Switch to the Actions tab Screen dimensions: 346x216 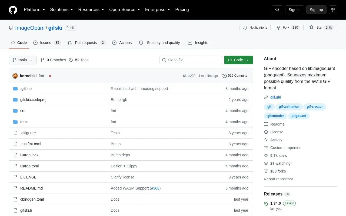122,43
